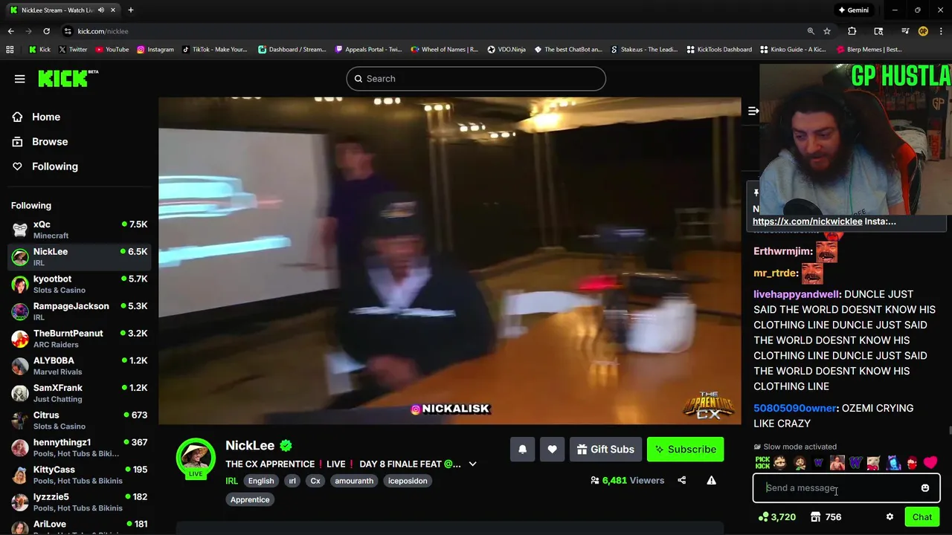Open the Instagram bookmark
This screenshot has height=535, width=952.
coord(155,50)
